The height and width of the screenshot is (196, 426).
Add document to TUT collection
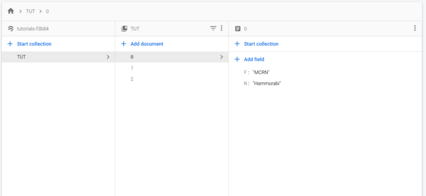[142, 44]
